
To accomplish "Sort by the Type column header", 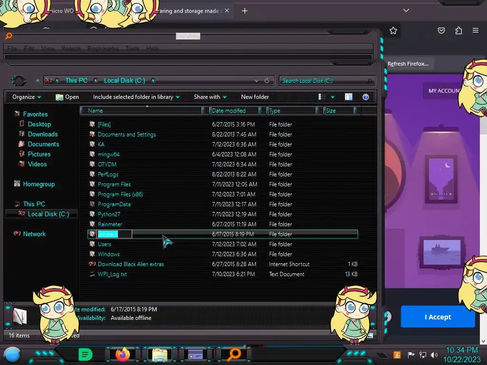I will pos(292,110).
